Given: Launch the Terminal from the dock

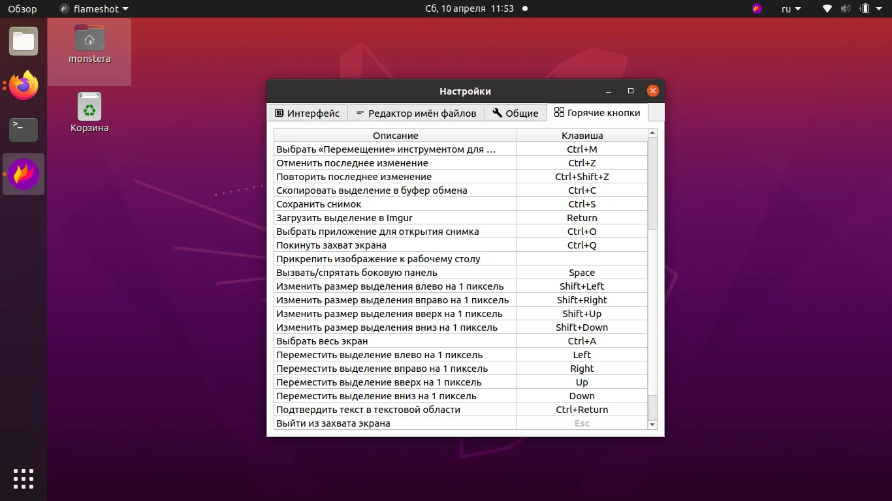Looking at the screenshot, I should (x=24, y=130).
